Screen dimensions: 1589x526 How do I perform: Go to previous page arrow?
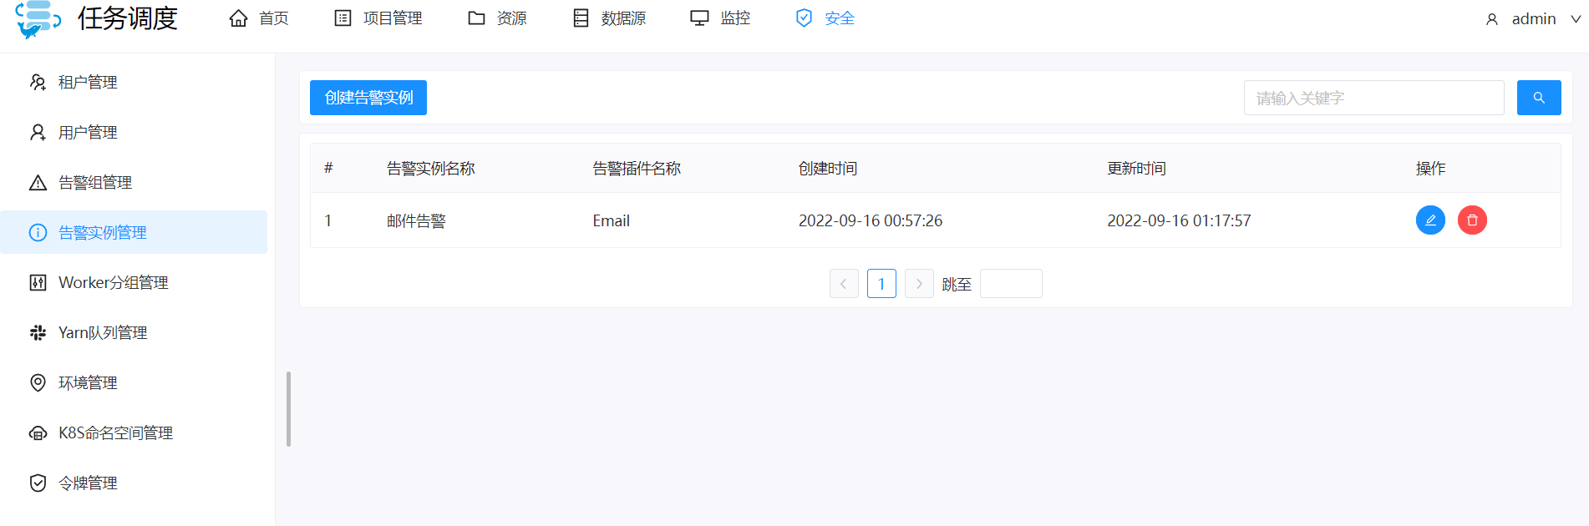tap(844, 284)
